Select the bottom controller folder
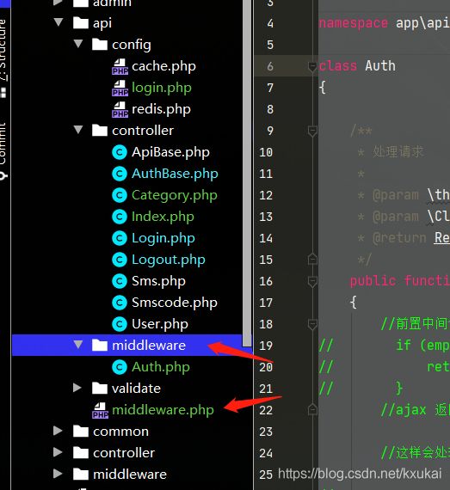Image resolution: width=450 pixels, height=490 pixels. (x=124, y=453)
